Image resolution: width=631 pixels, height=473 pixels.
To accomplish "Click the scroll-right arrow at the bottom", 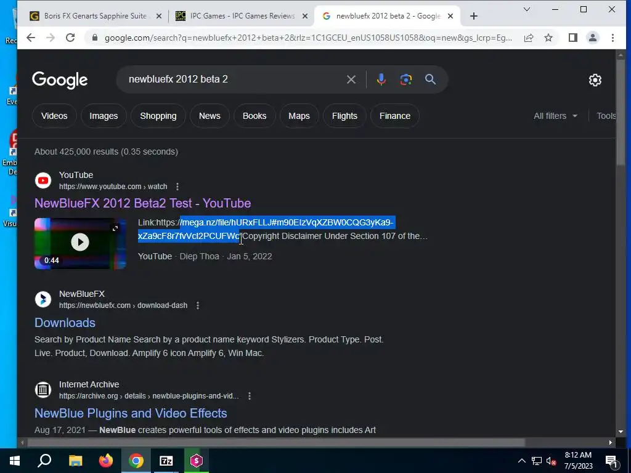I will [611, 442].
